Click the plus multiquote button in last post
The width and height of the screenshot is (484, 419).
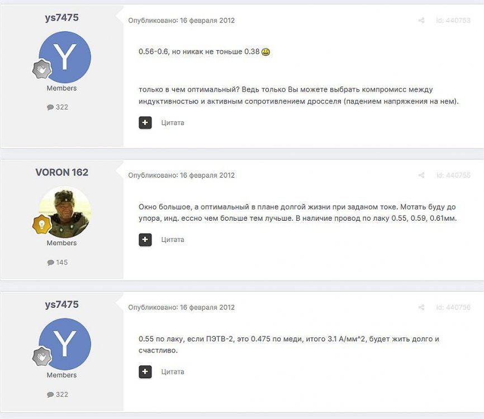pos(145,372)
